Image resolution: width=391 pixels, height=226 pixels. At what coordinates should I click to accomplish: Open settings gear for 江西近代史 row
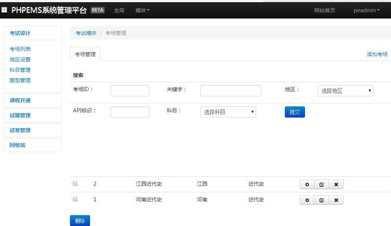coord(307,184)
